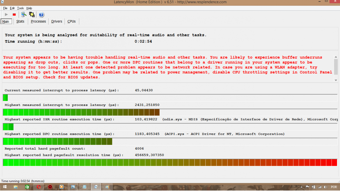Open the File menu

click(x=5, y=8)
